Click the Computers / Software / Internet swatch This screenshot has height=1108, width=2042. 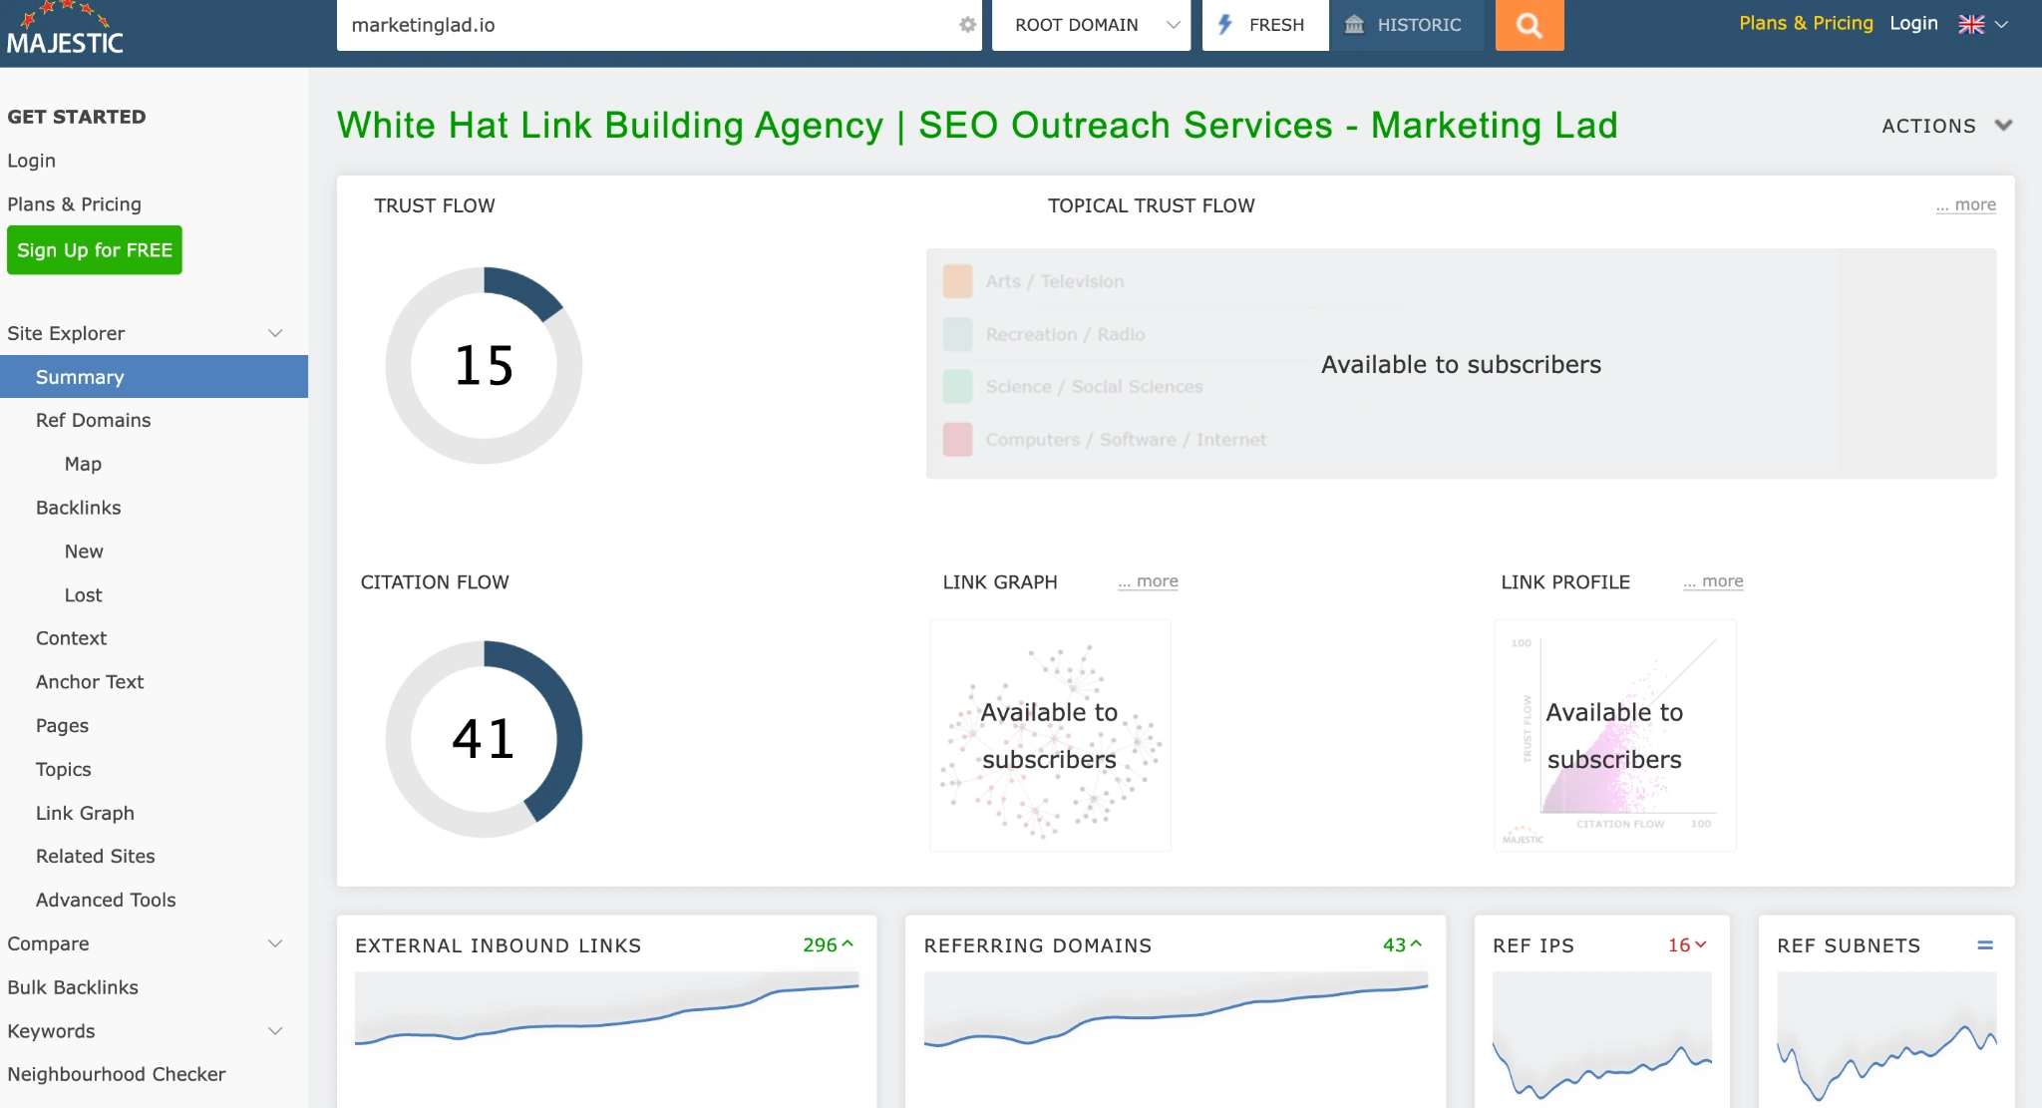[958, 439]
